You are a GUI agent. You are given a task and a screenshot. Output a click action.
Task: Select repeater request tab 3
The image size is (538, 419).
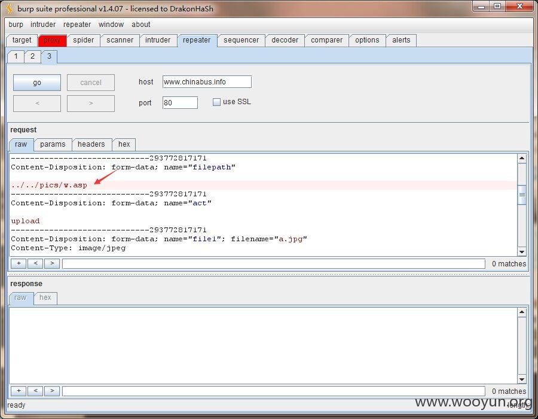(49, 56)
